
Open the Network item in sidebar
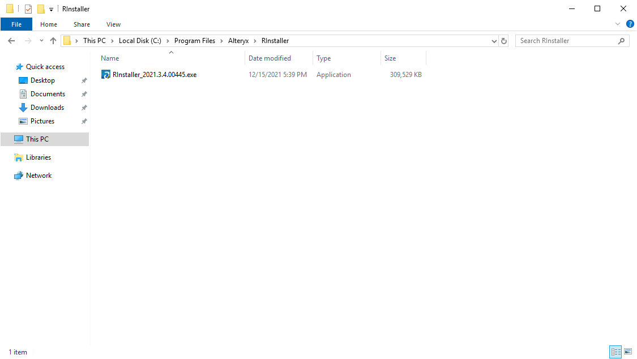pyautogui.click(x=38, y=175)
